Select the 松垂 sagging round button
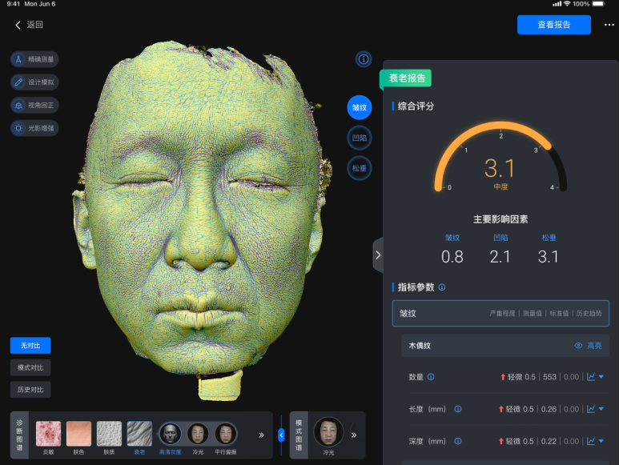619x465 pixels. click(360, 168)
